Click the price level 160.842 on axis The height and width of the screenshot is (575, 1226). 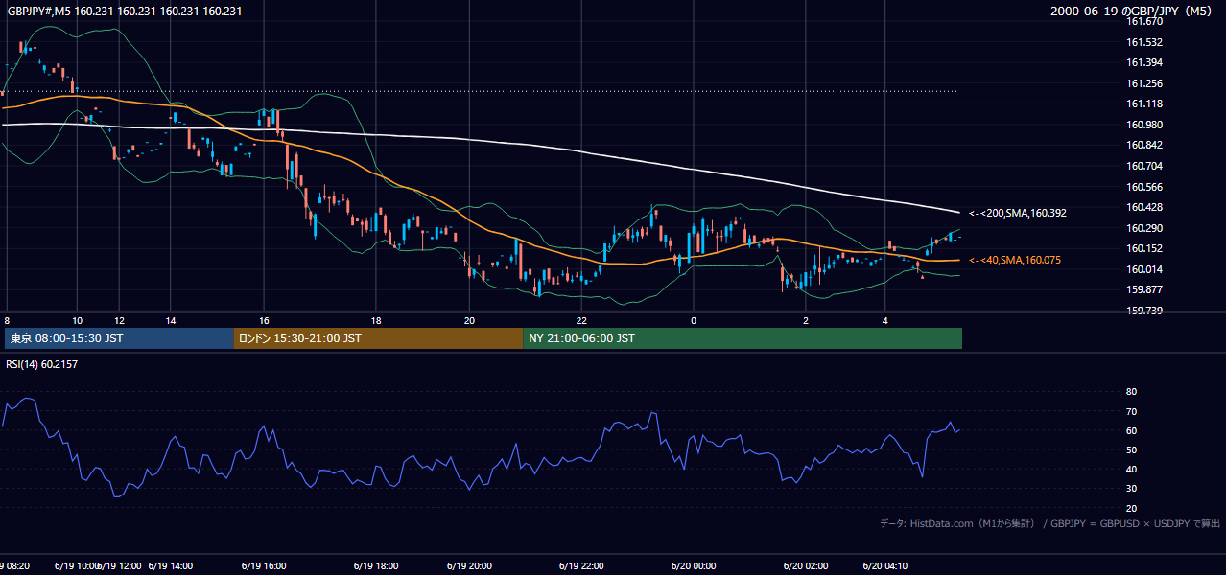tap(1144, 145)
